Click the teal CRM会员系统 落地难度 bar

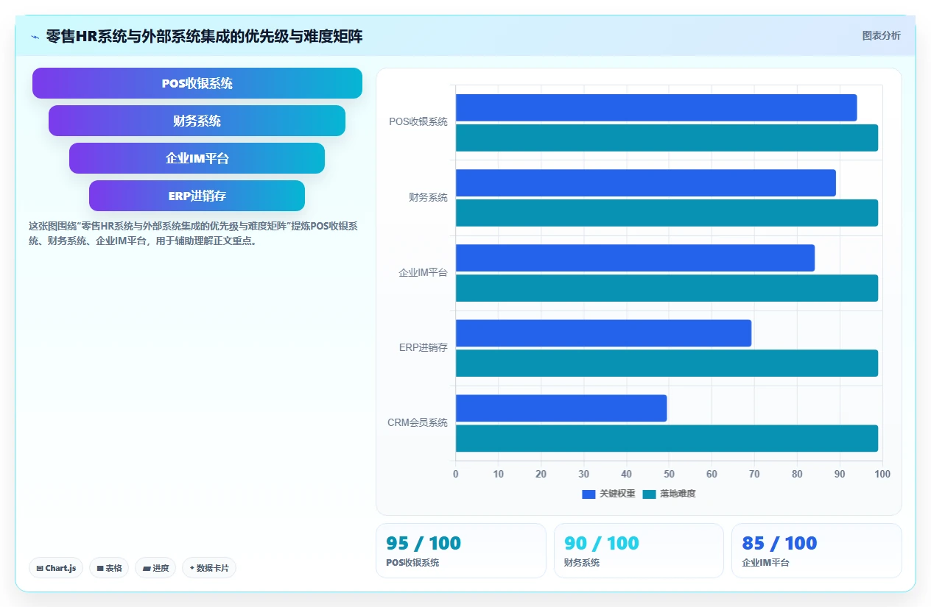pyautogui.click(x=667, y=438)
